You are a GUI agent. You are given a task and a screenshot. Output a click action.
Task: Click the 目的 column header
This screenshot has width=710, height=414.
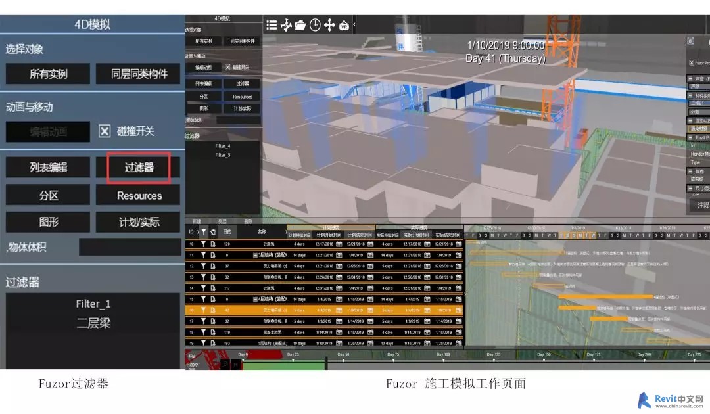(x=227, y=232)
